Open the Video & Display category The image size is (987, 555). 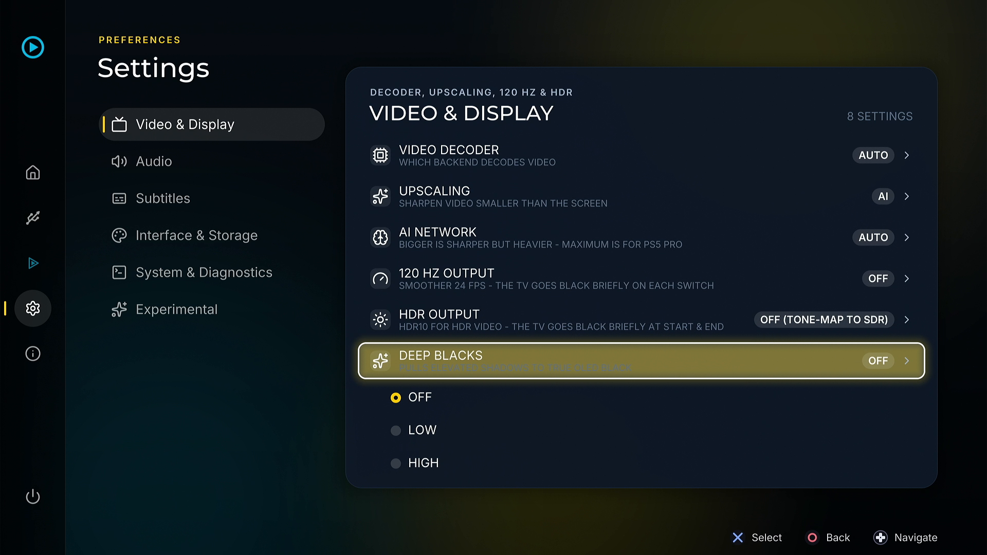pyautogui.click(x=212, y=124)
